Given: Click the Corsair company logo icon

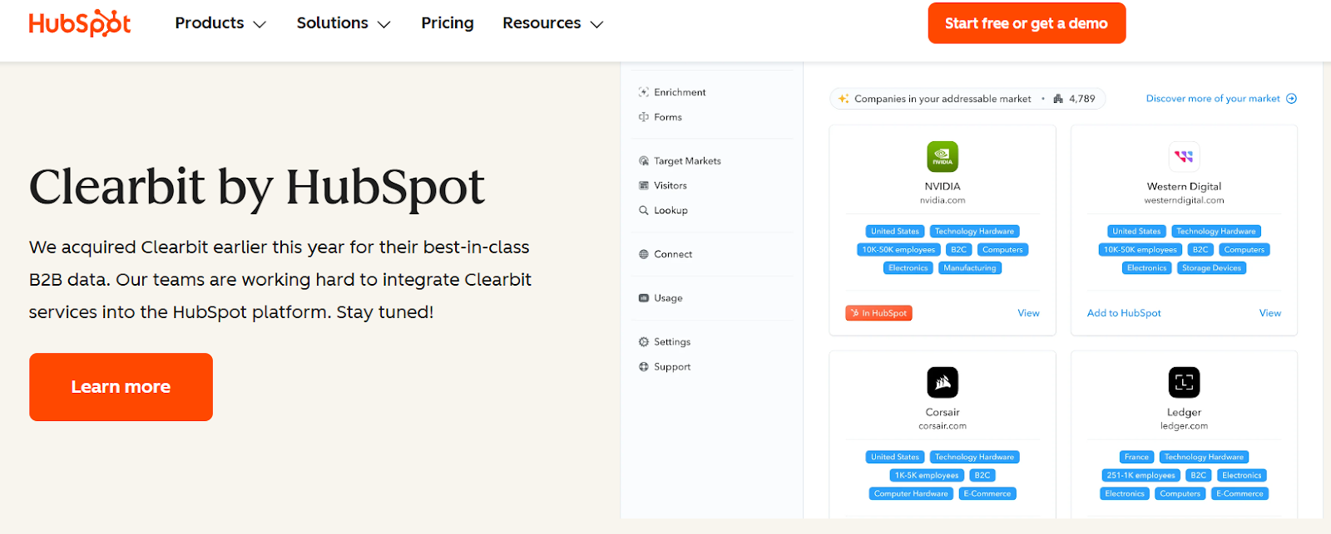Looking at the screenshot, I should [x=943, y=383].
